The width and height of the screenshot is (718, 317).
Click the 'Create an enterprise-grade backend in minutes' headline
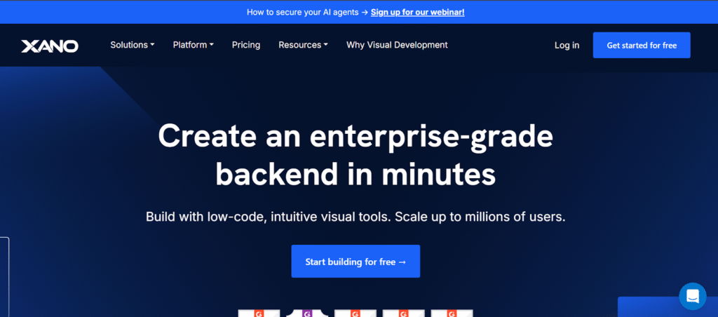[355, 155]
